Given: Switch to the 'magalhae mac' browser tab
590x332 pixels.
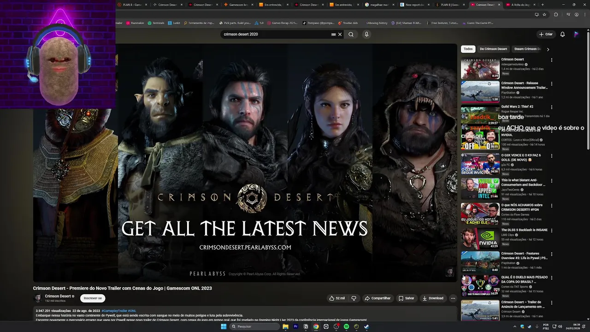Looking at the screenshot, I should pos(379,5).
